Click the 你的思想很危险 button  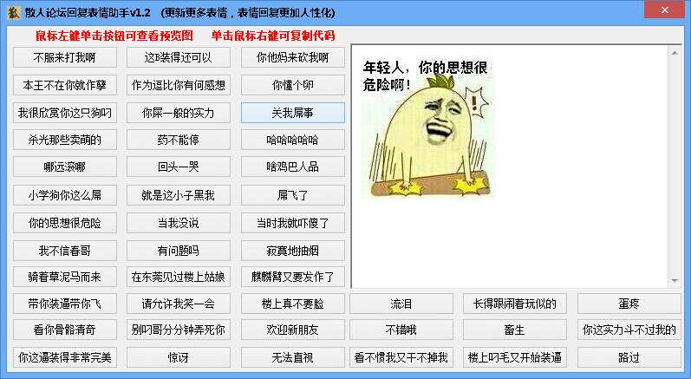[x=65, y=224]
